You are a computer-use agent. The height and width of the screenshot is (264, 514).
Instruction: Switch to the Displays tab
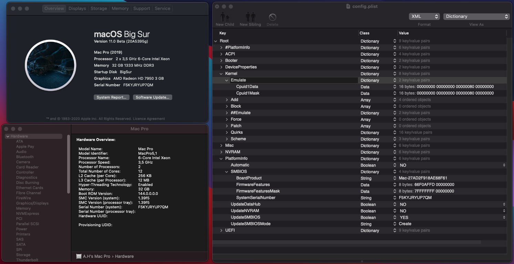pyautogui.click(x=77, y=9)
